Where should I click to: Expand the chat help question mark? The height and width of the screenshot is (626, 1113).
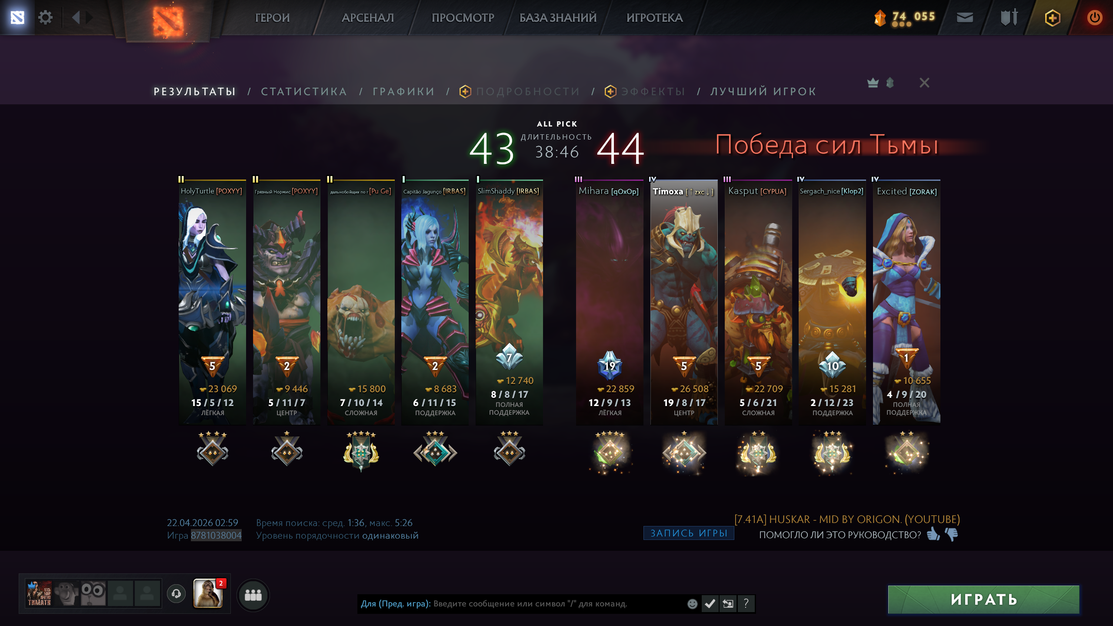746,603
